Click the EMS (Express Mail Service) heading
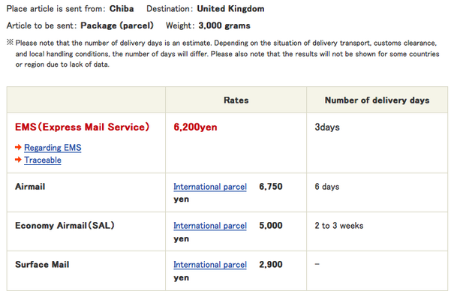Screen dimensions: 454x300 pyautogui.click(x=82, y=127)
